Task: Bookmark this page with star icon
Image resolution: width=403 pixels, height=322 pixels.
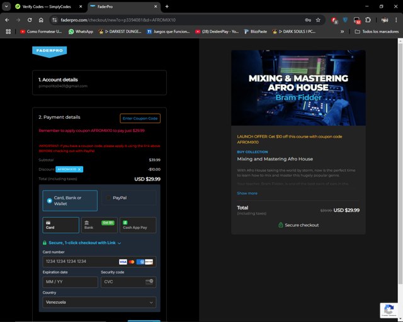Action: coord(318,20)
